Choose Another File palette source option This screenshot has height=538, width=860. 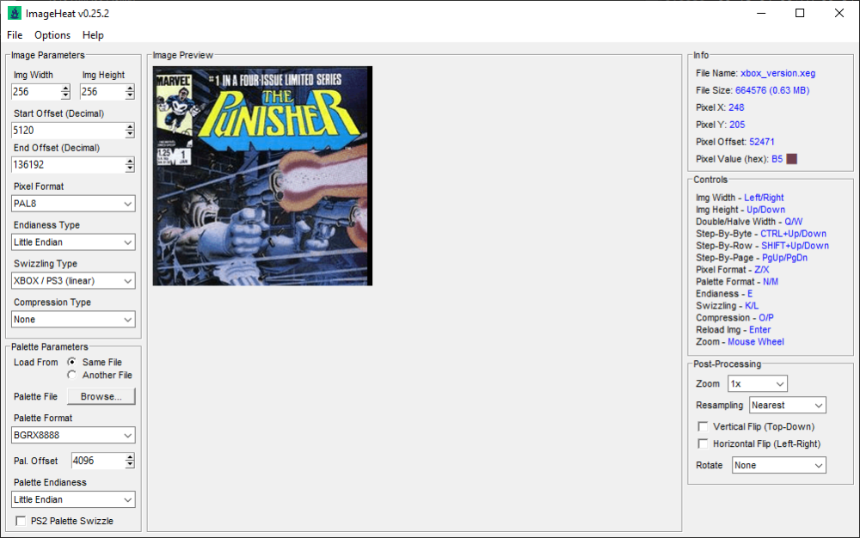[72, 375]
